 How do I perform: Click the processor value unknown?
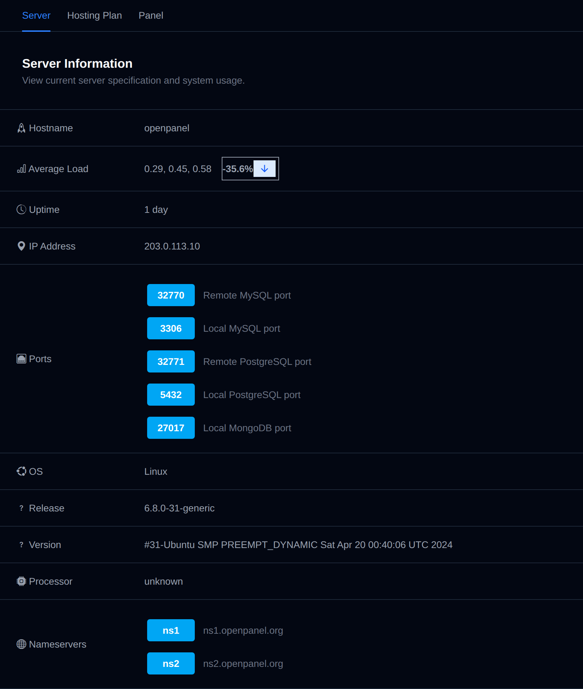(x=164, y=582)
